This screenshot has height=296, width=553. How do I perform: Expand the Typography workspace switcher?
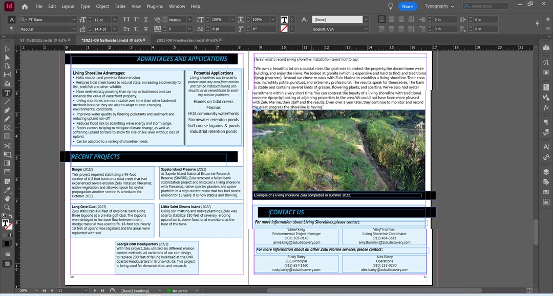(439, 6)
